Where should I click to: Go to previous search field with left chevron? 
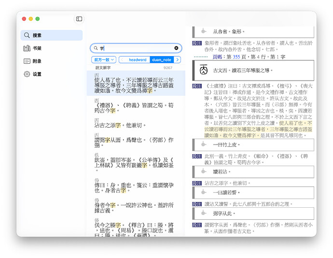pos(122,60)
